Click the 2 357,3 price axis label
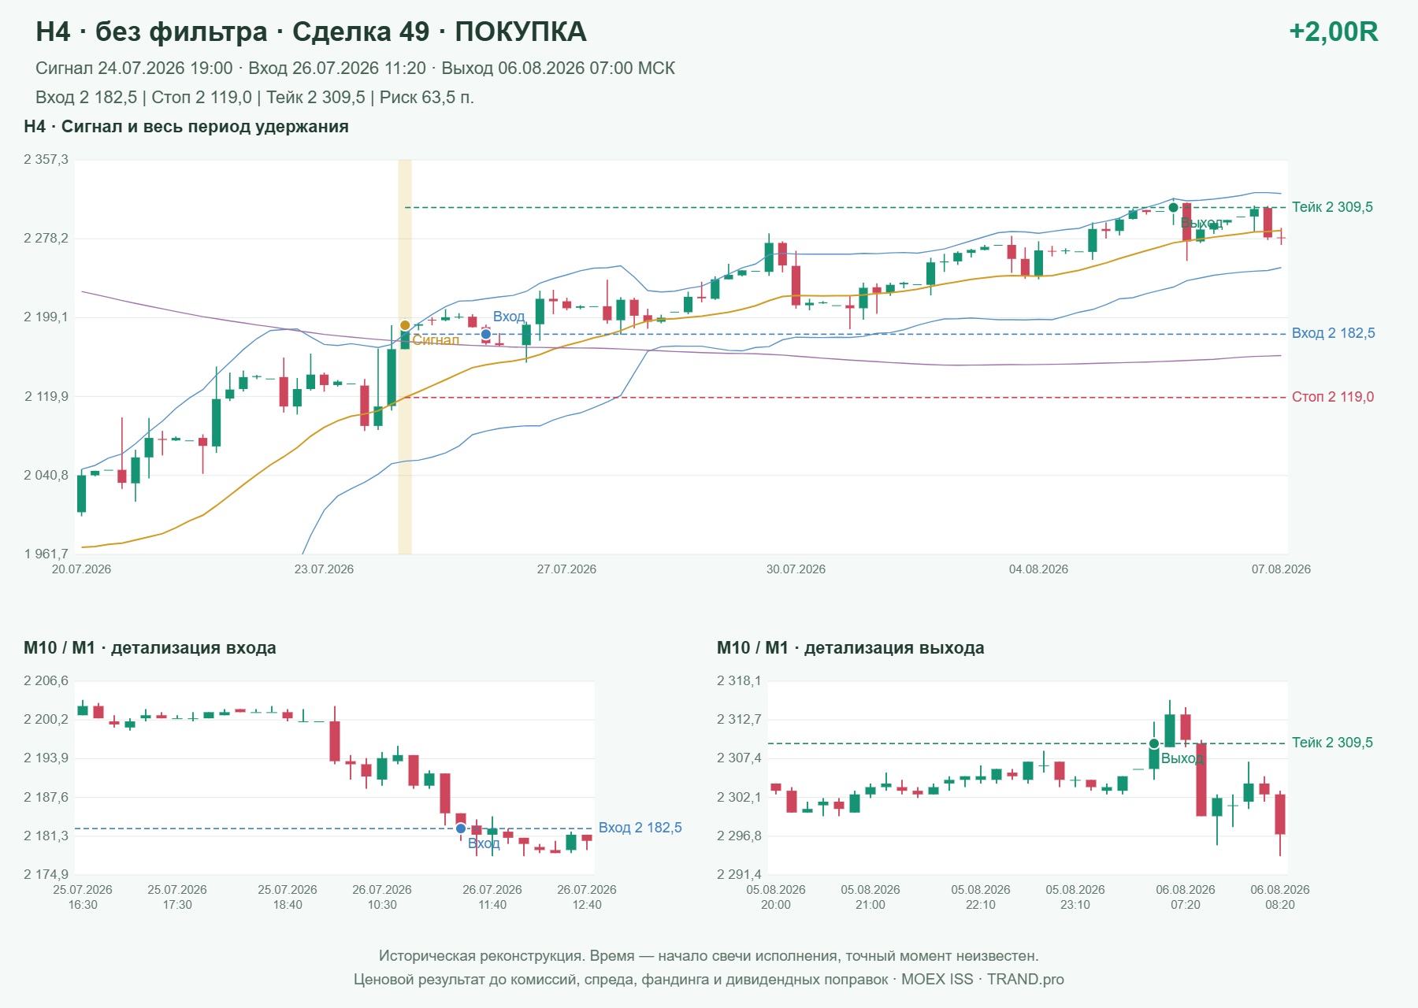This screenshot has height=1008, width=1418. pyautogui.click(x=46, y=160)
